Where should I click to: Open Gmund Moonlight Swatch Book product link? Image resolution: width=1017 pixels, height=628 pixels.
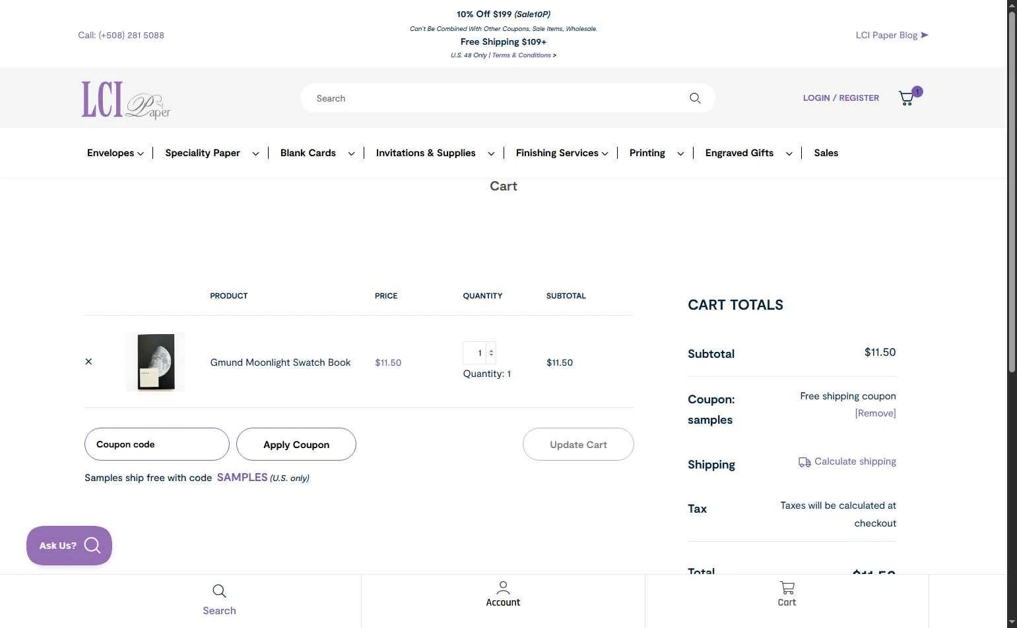[280, 362]
